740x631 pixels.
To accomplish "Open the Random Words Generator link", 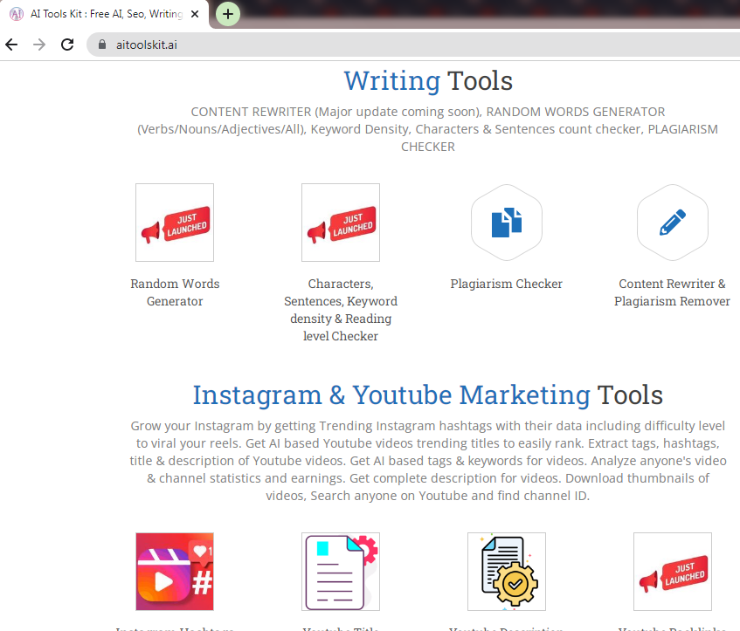I will click(175, 292).
